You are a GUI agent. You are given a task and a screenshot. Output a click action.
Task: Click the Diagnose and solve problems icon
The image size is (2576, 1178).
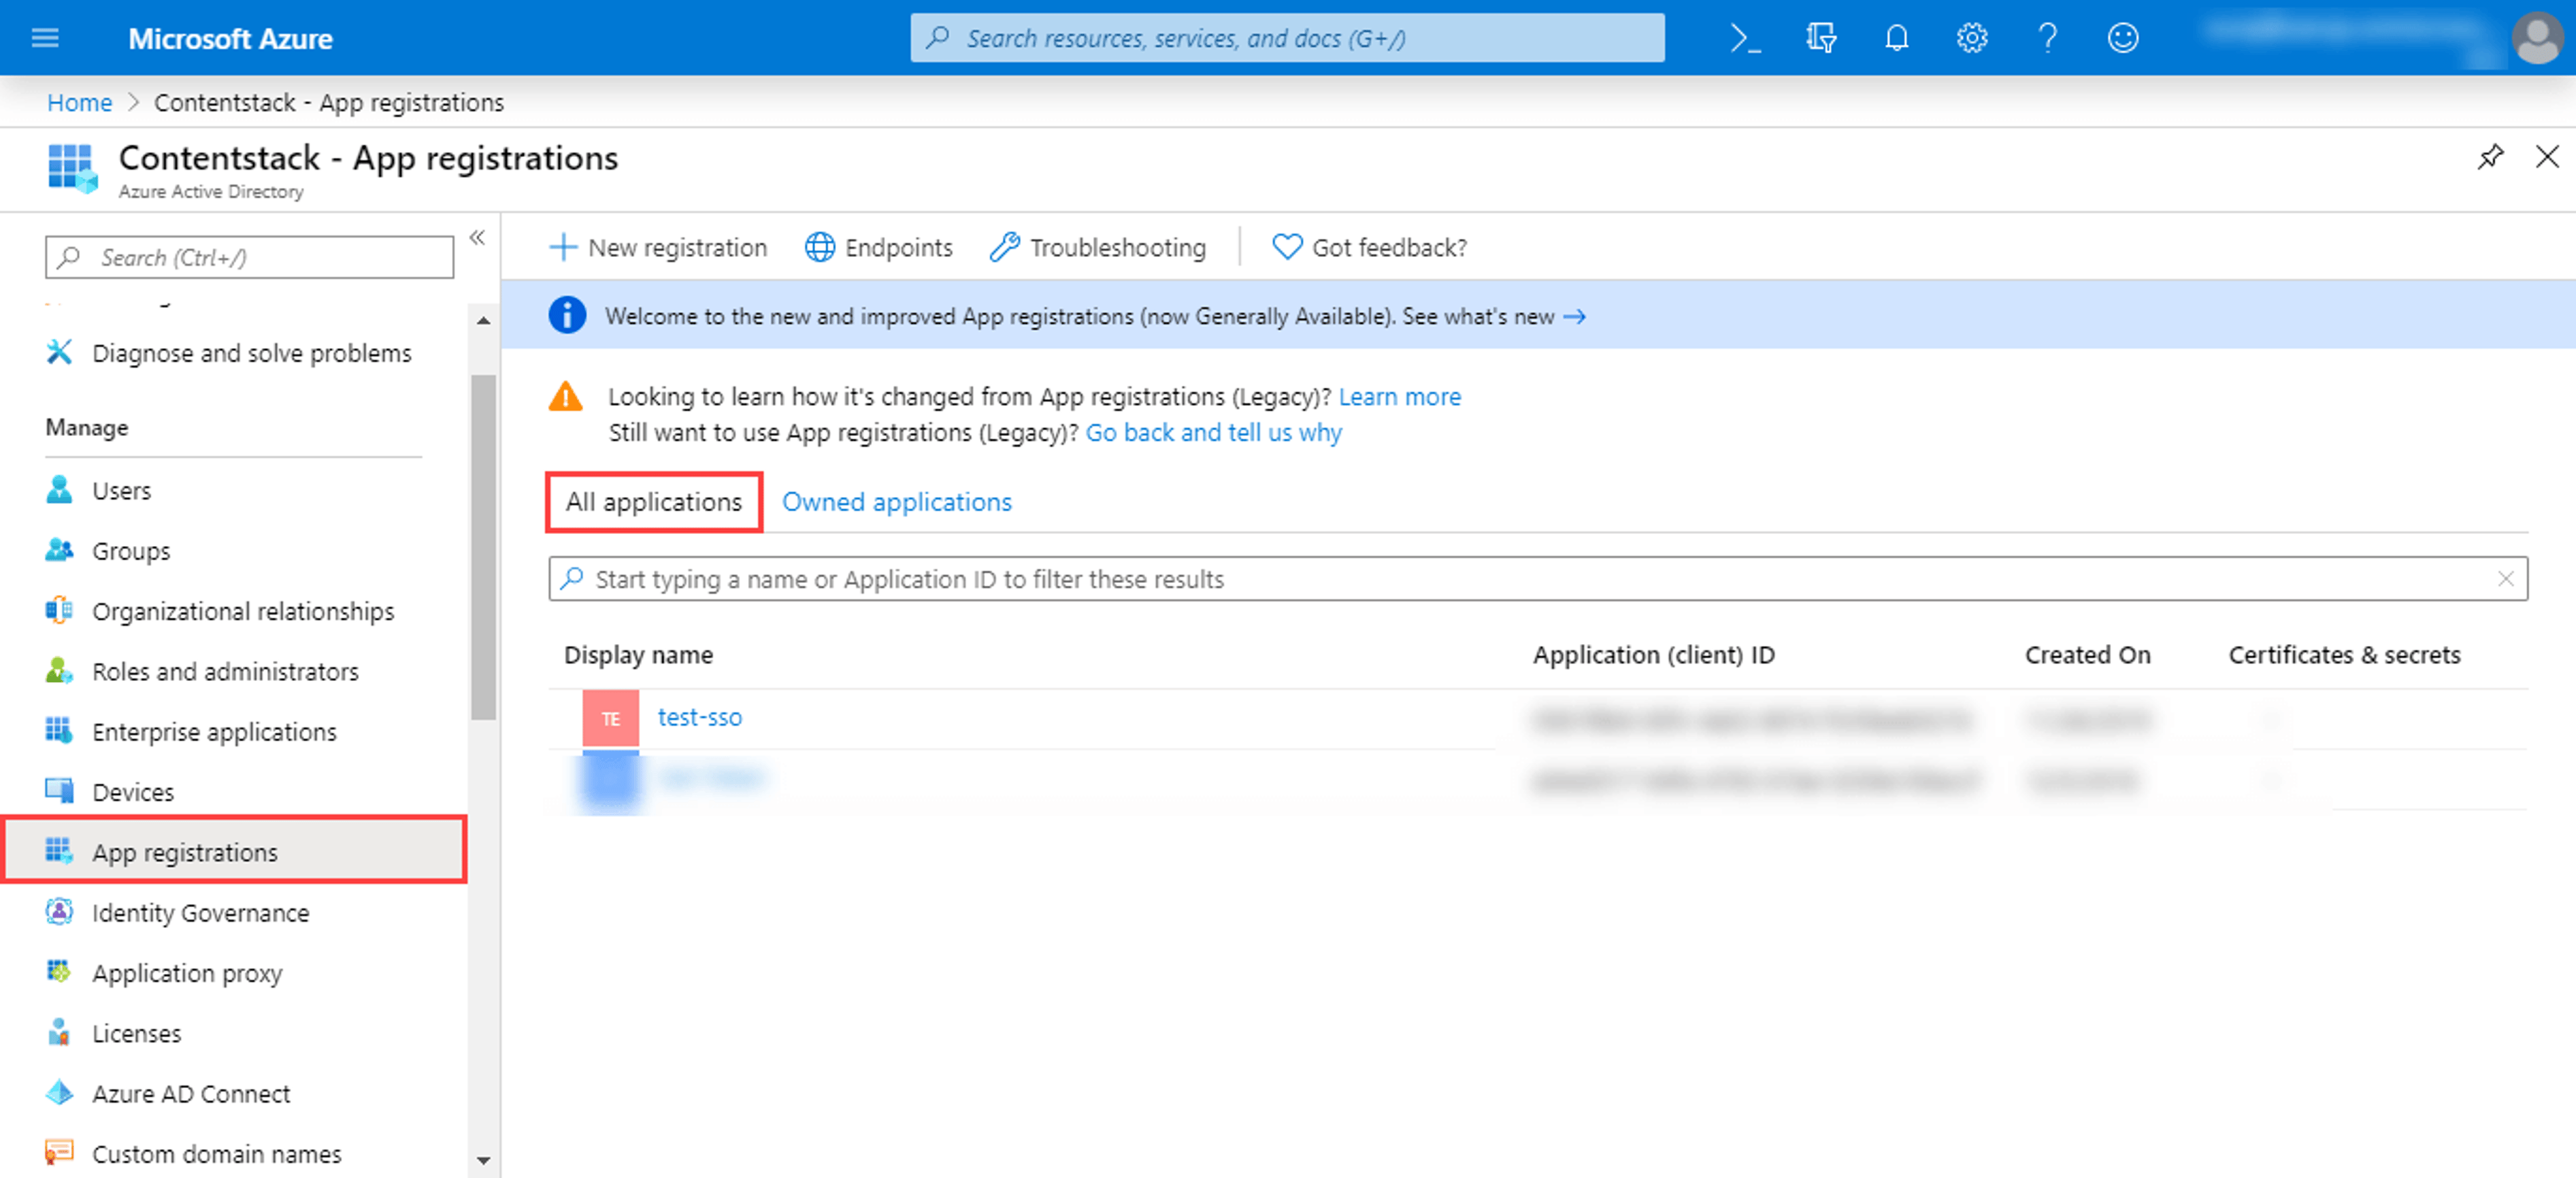(x=59, y=352)
